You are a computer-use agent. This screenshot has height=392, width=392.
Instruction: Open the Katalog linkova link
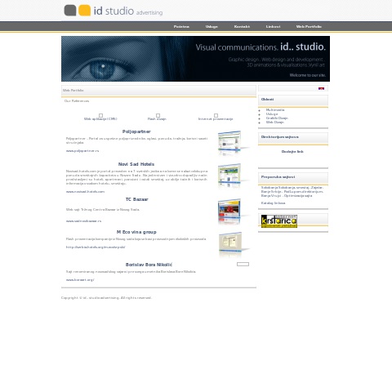pos(273,203)
